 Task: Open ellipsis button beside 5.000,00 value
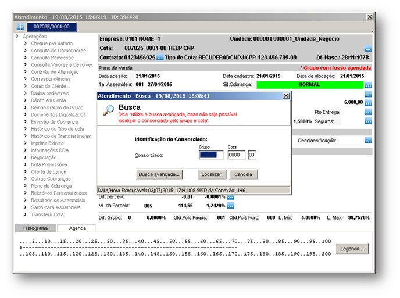tap(369, 103)
